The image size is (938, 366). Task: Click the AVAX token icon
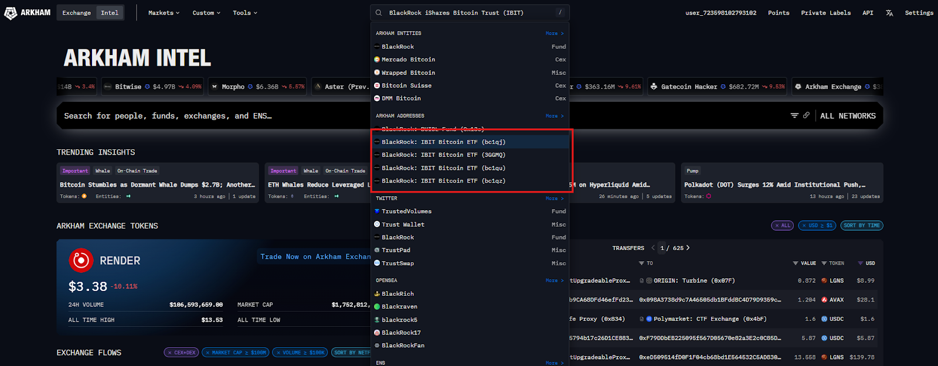pyautogui.click(x=824, y=300)
